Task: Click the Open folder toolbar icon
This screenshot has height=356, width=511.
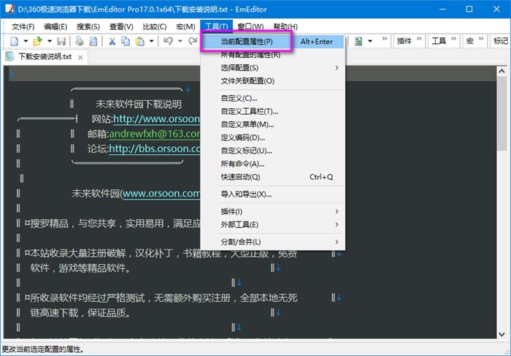Action: 37,42
